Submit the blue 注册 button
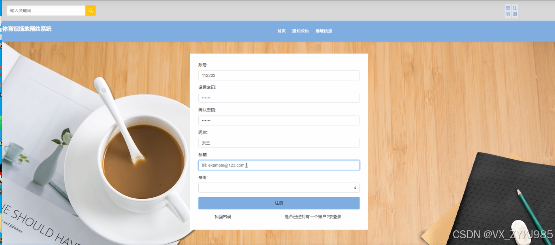 (279, 203)
